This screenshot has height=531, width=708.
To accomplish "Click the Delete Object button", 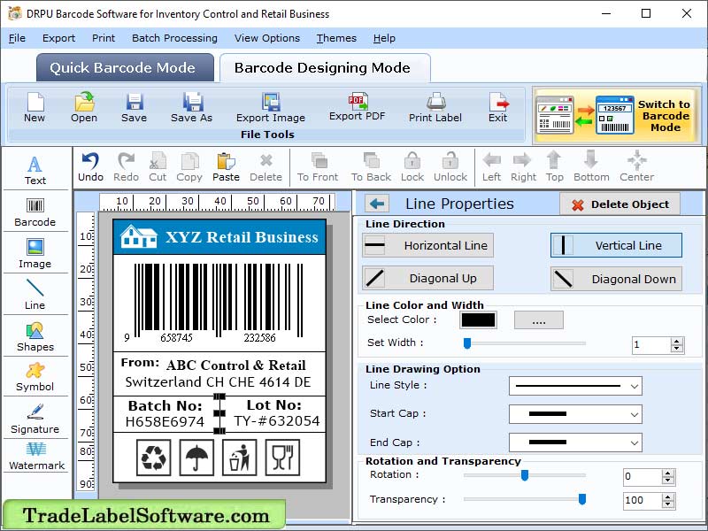I will click(619, 204).
